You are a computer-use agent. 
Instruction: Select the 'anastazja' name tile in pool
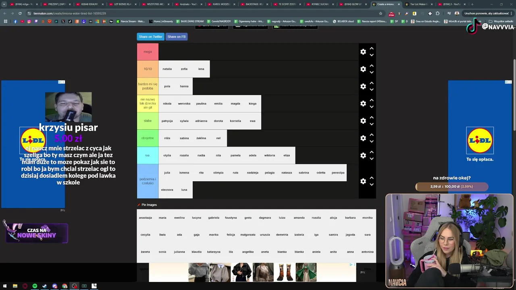[146, 218]
